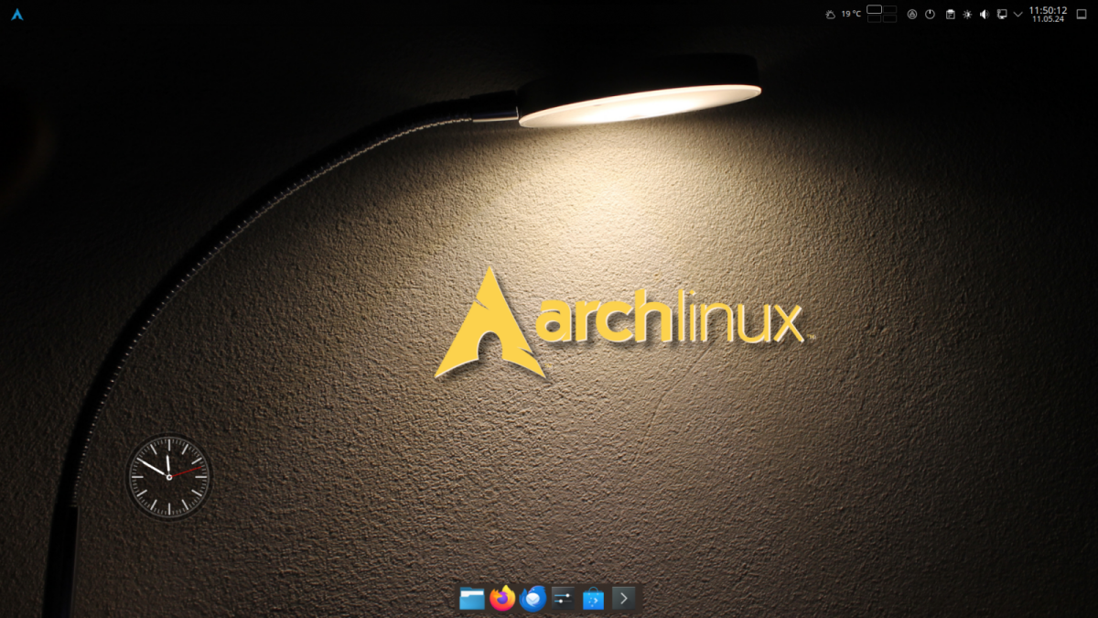Switch to the bottom-right virtual desktop

coord(889,19)
